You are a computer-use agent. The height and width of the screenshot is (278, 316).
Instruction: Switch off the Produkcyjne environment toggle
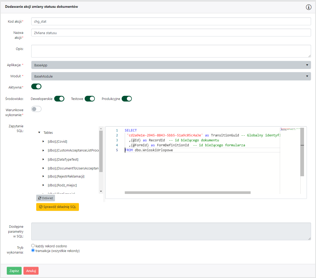tap(127, 99)
